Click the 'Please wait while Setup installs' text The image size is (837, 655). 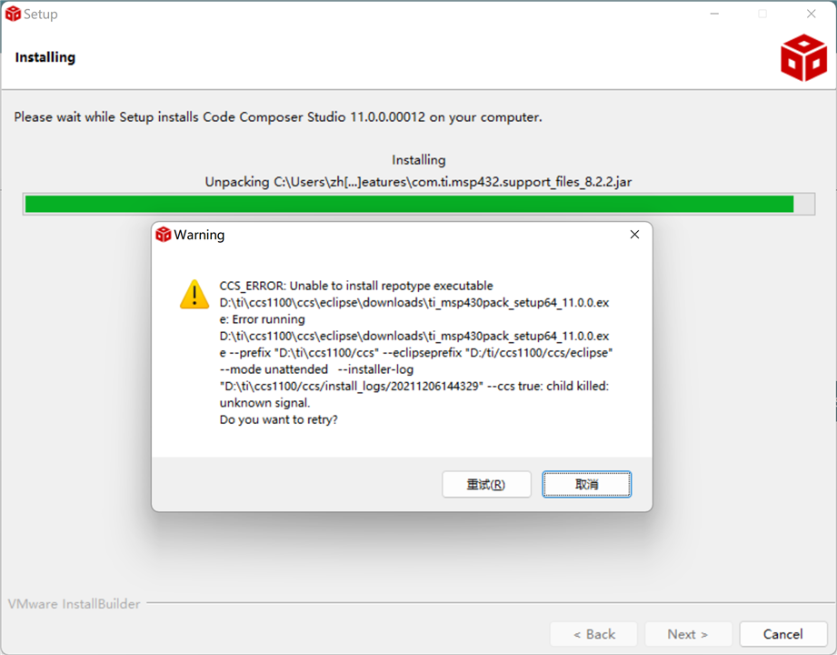click(277, 117)
